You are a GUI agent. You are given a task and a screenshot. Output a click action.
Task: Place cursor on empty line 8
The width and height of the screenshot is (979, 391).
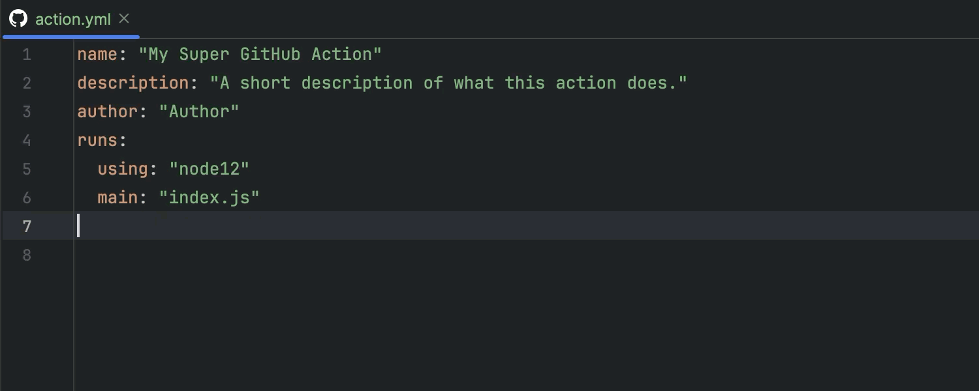coord(261,255)
